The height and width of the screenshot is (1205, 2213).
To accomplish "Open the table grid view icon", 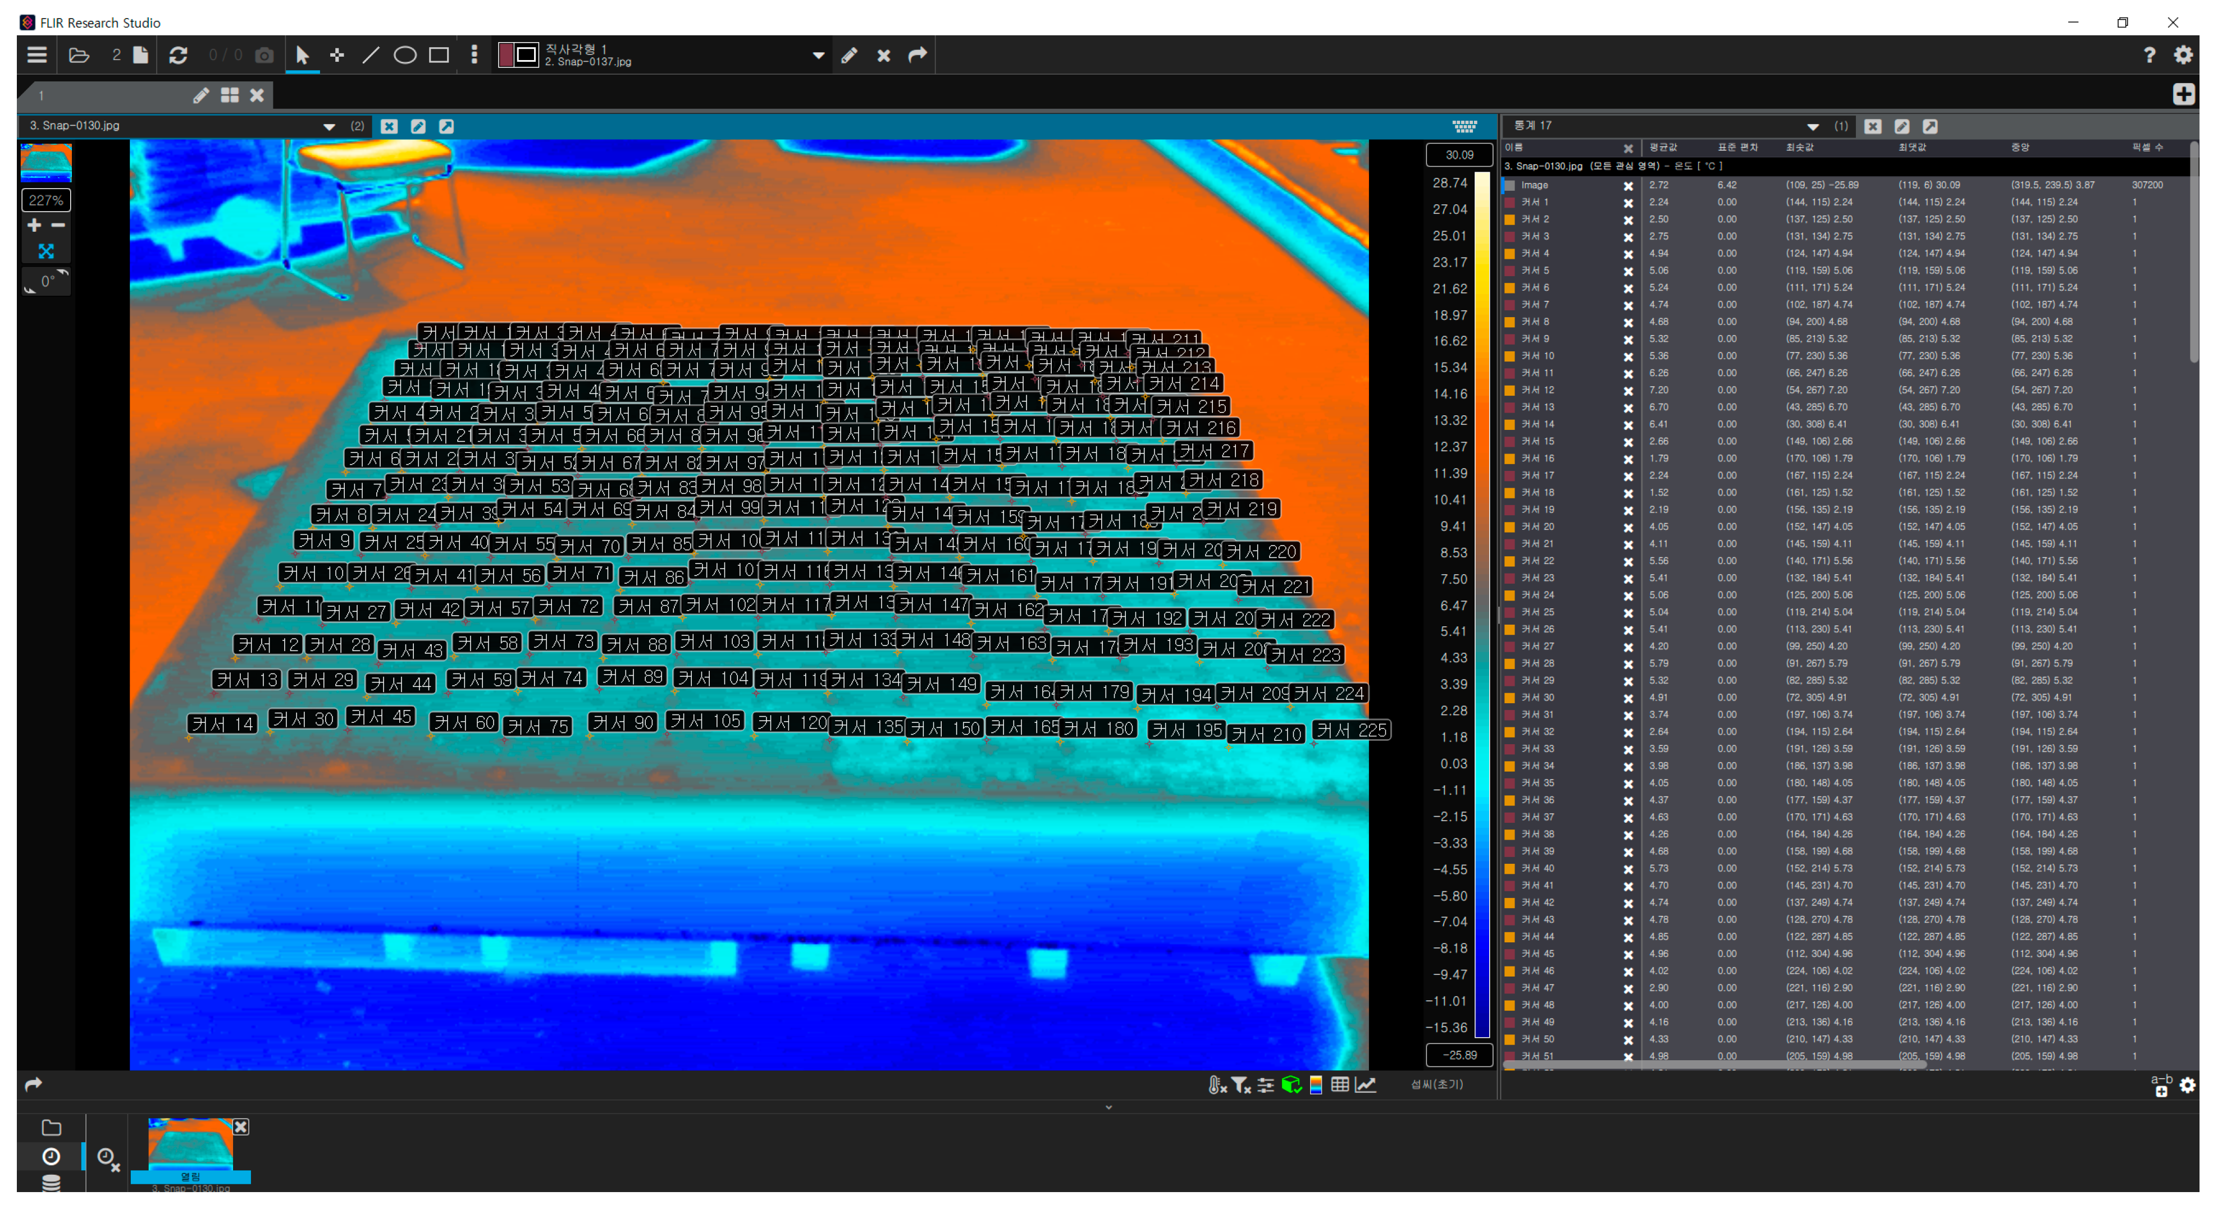I will pyautogui.click(x=1339, y=1085).
